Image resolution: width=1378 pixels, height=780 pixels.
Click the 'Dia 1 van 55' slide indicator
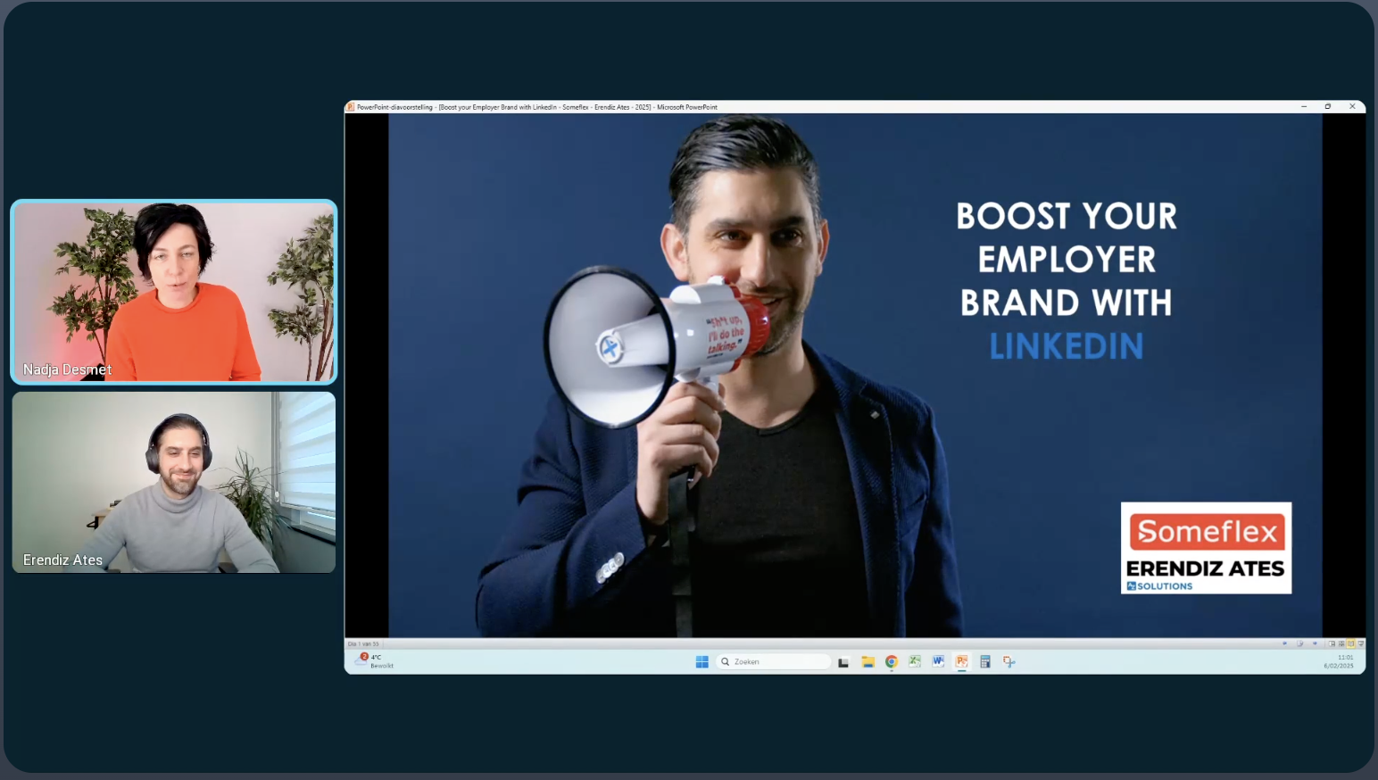point(363,643)
